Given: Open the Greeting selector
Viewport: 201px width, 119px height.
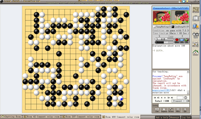Looking at the screenshot, I should click(155, 105).
